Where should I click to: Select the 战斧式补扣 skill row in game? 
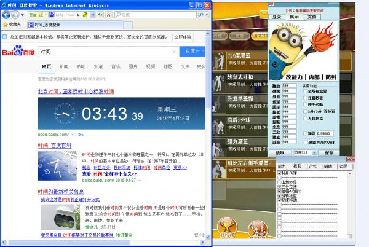(x=240, y=82)
